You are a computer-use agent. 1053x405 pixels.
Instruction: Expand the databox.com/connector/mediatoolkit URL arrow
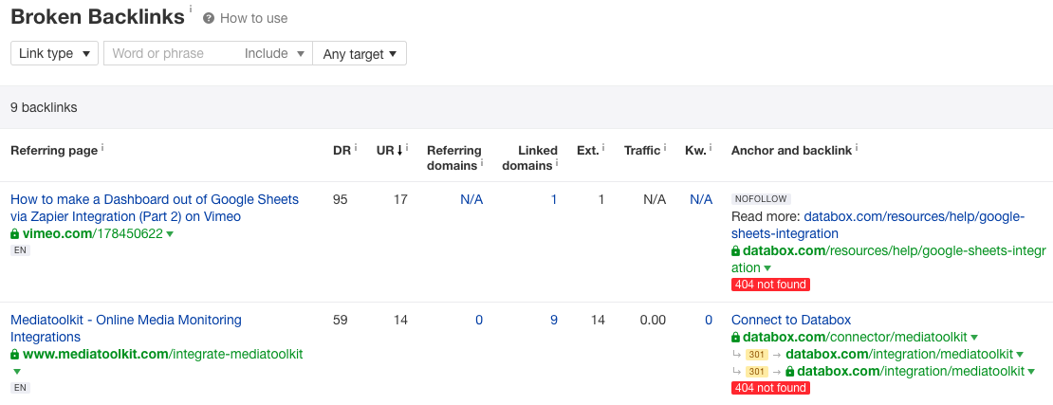pos(974,338)
